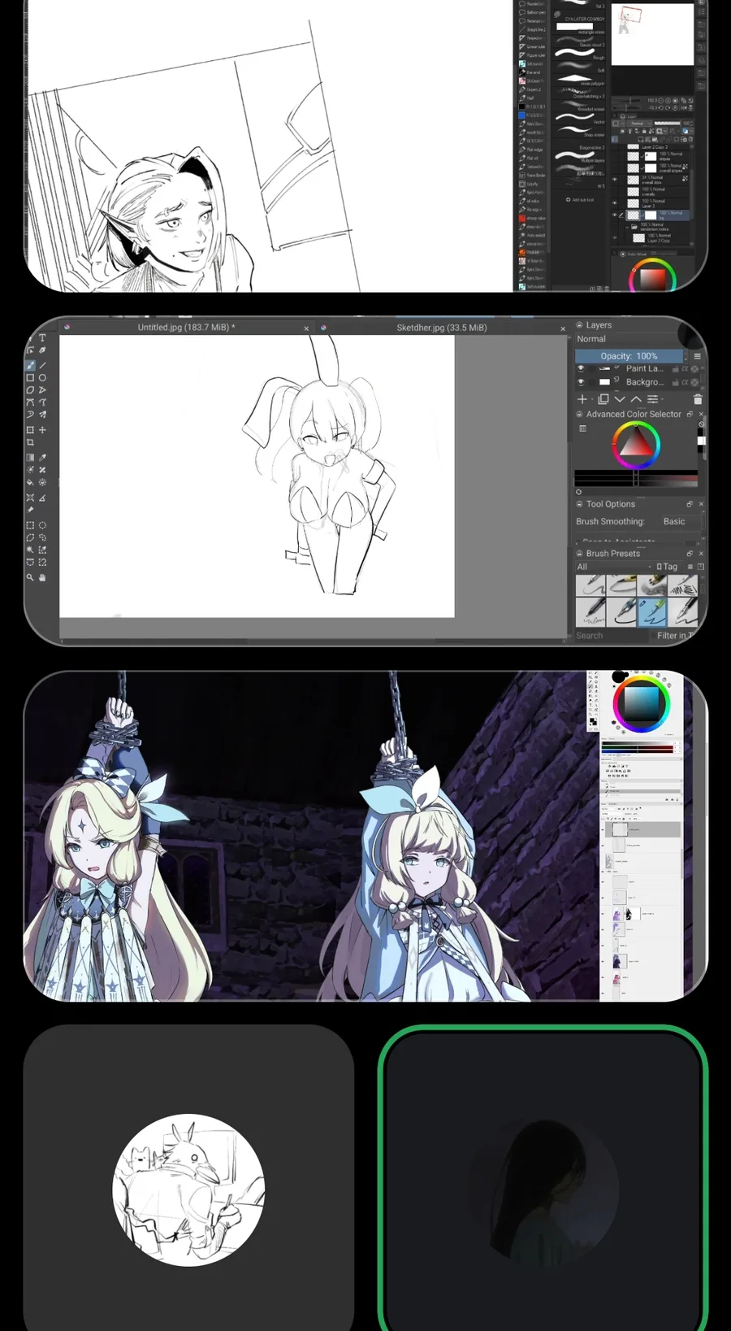Select the Fill bucket tool in Krita
This screenshot has width=731, height=1331.
point(30,482)
